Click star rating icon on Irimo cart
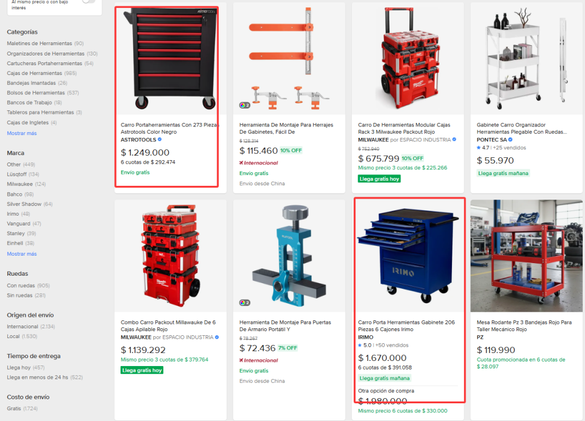 [x=360, y=345]
